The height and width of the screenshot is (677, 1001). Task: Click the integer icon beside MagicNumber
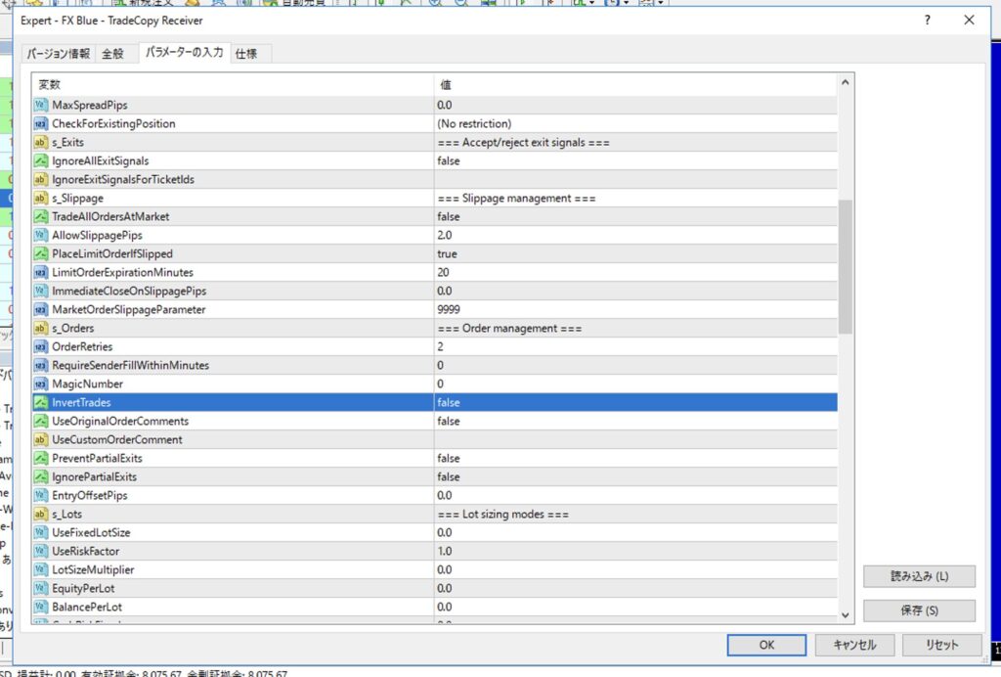tap(41, 384)
